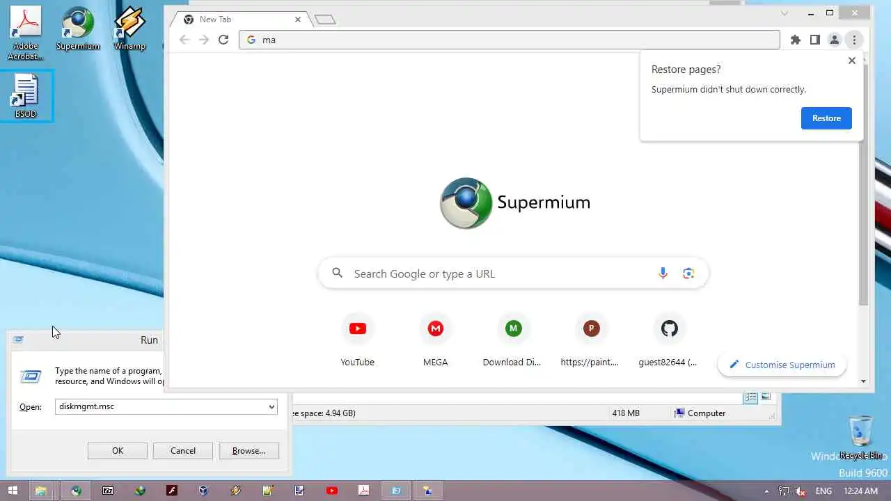The image size is (891, 501).
Task: Click 'Computer' in Explorer status bar
Action: (x=700, y=413)
